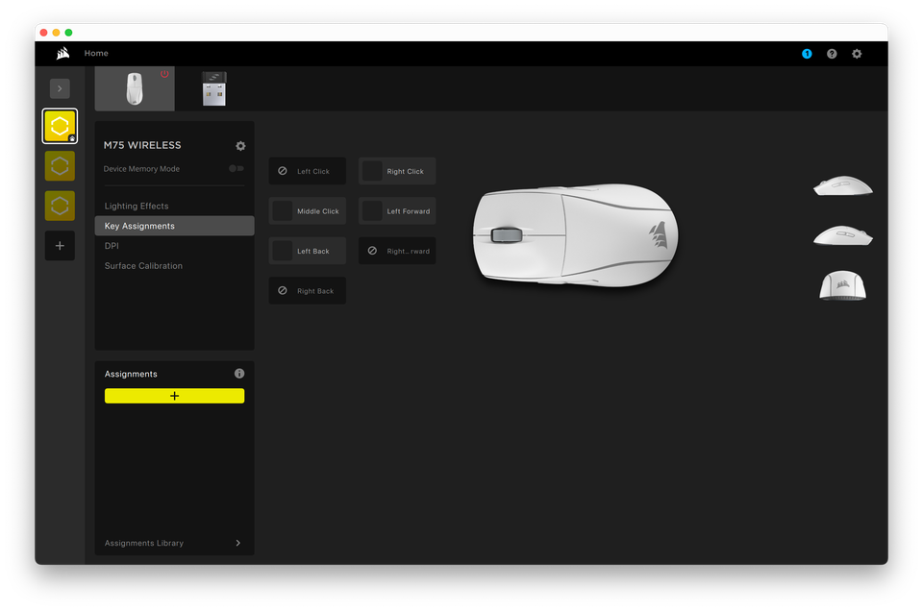
Task: Open the blue notifications badge
Action: 807,54
